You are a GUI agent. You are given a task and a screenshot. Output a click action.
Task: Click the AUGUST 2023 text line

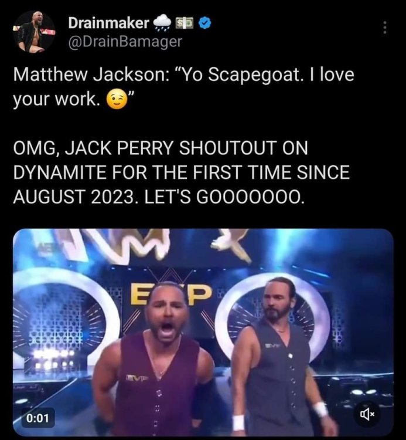[x=158, y=197]
